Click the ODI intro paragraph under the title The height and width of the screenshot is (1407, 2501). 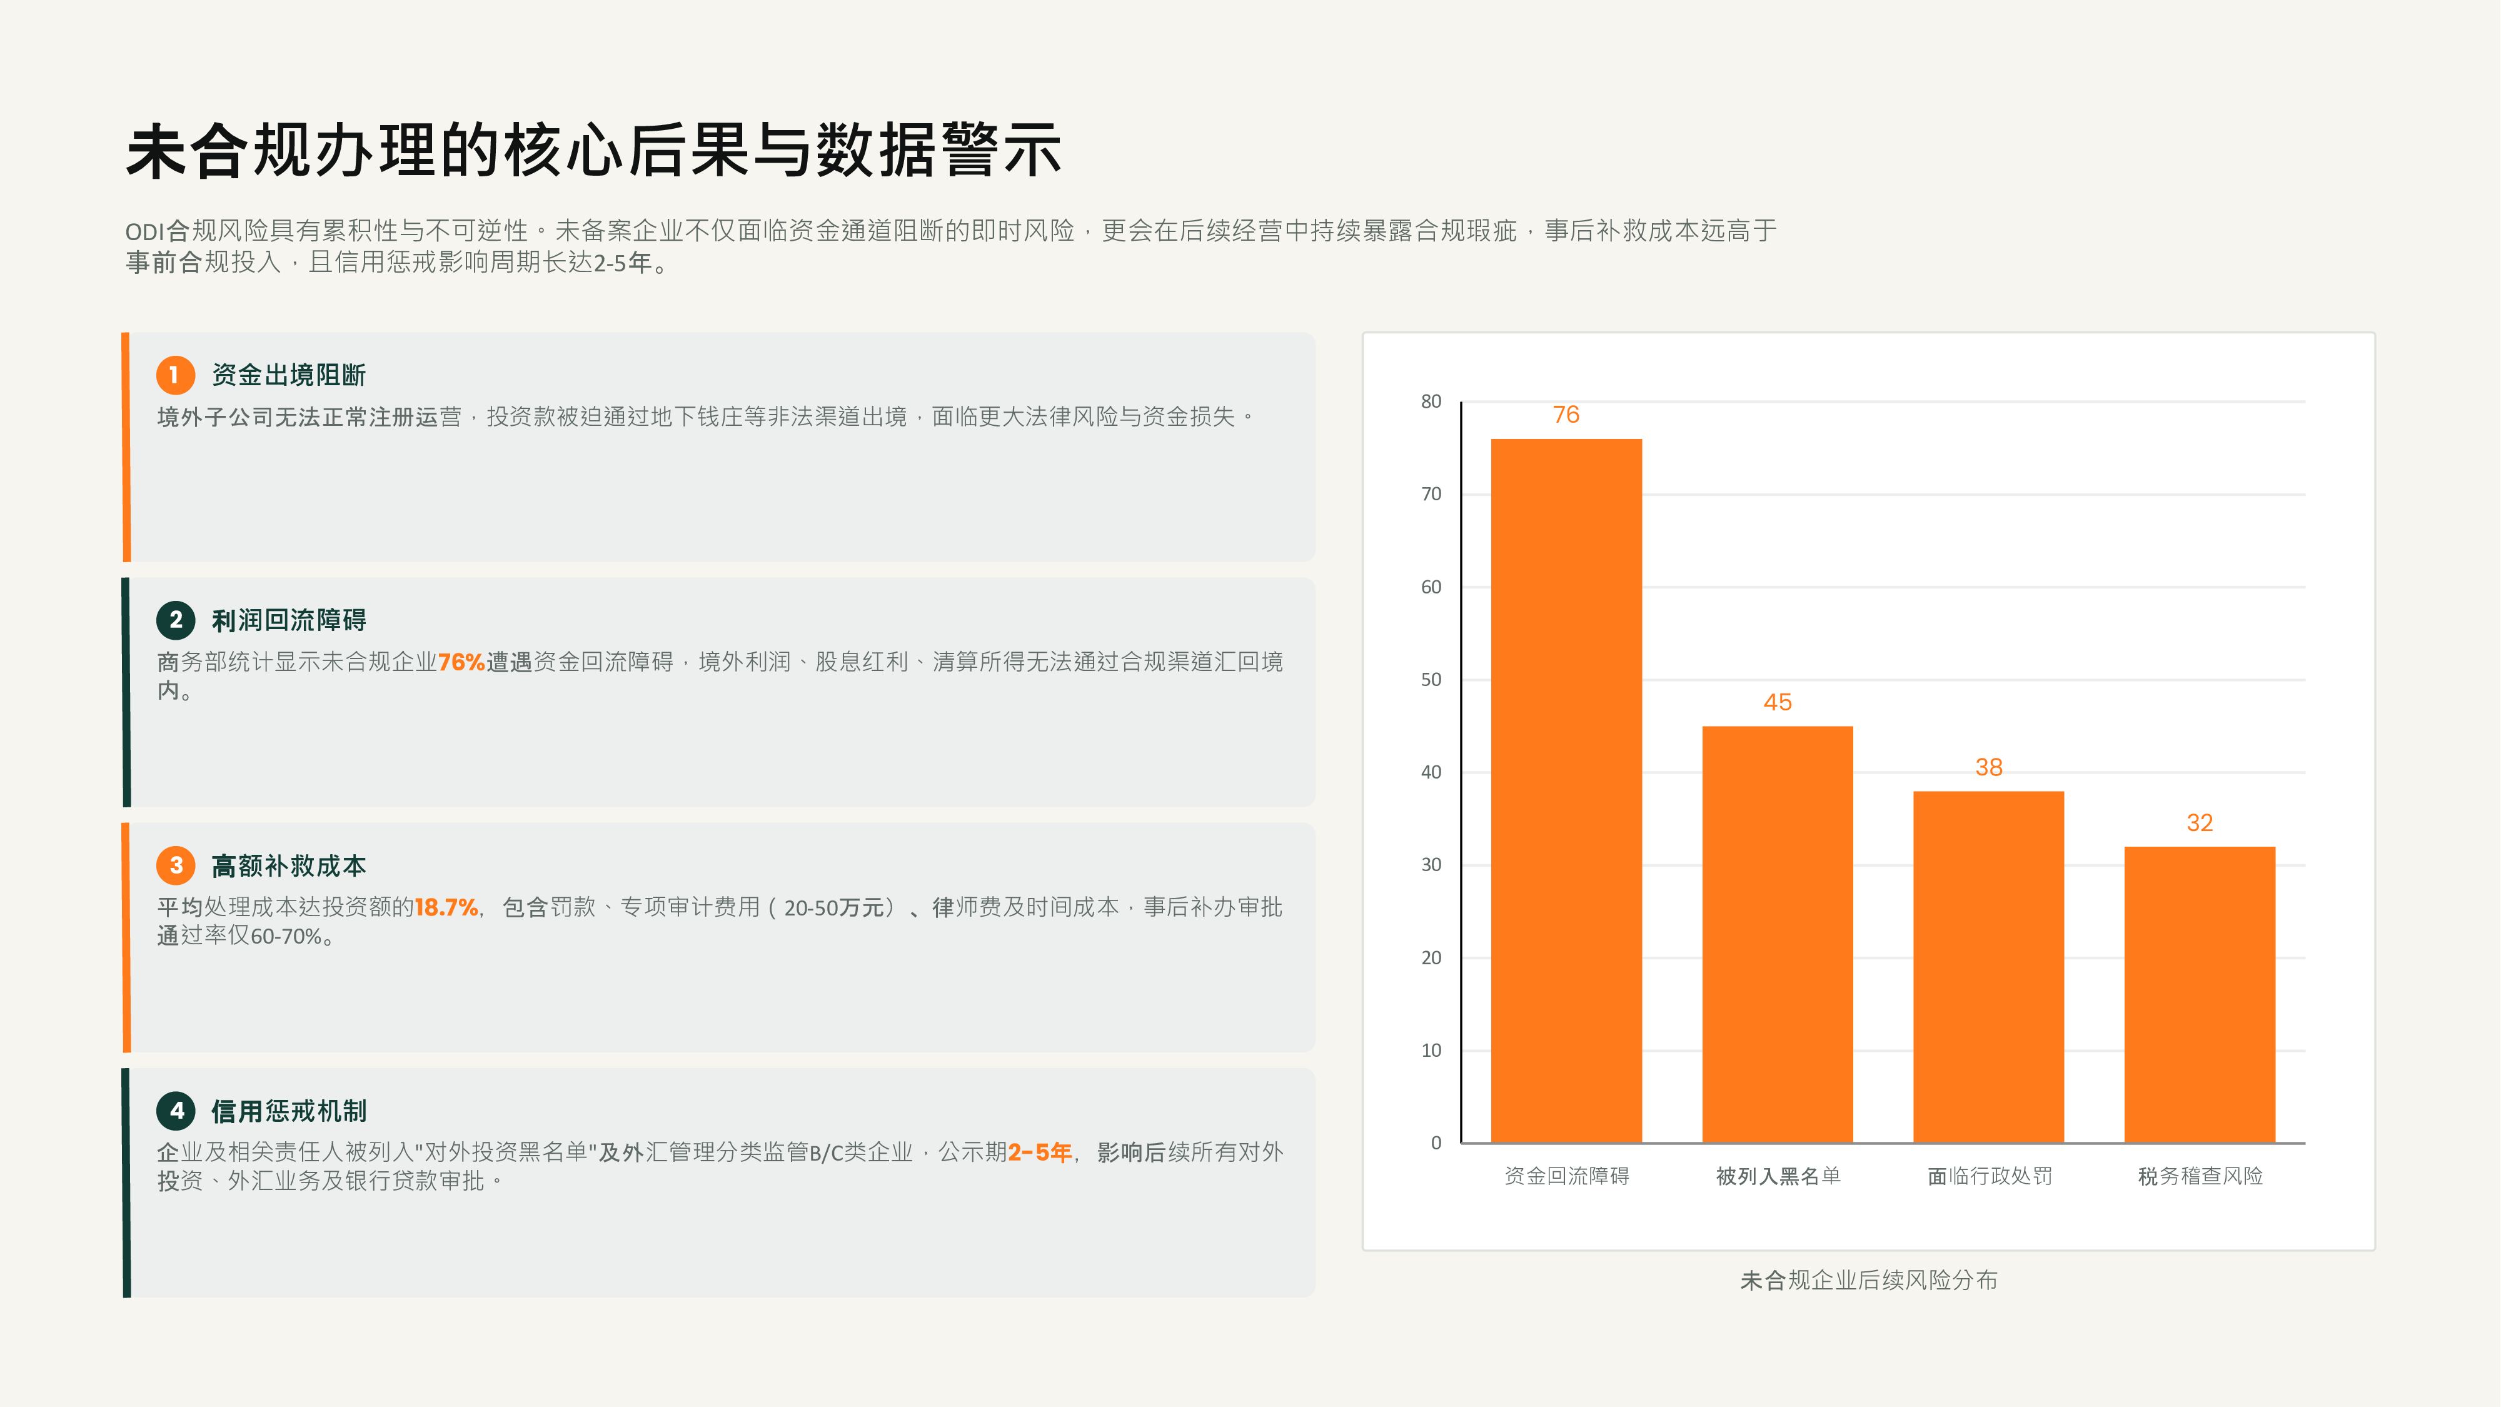tap(952, 246)
